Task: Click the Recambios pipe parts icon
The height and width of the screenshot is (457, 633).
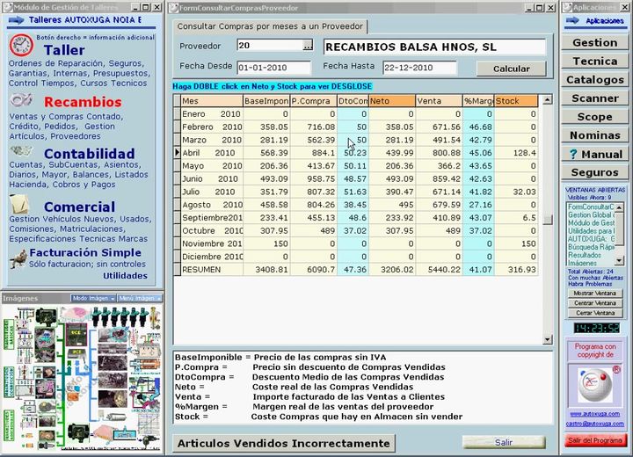Action: [21, 99]
